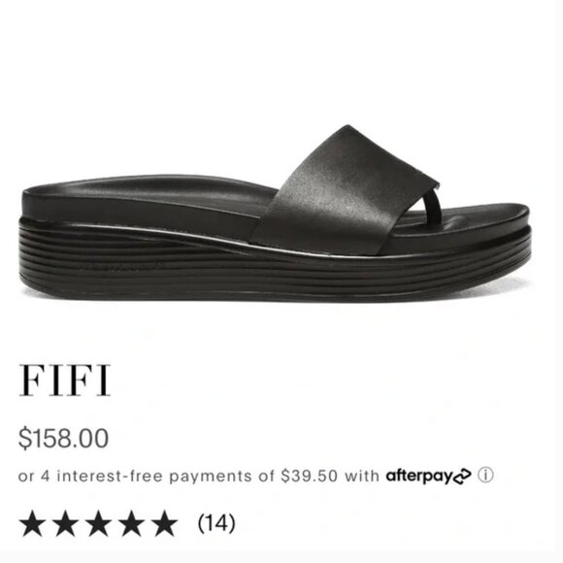Click the first rating star
The image size is (563, 563).
tap(32, 523)
